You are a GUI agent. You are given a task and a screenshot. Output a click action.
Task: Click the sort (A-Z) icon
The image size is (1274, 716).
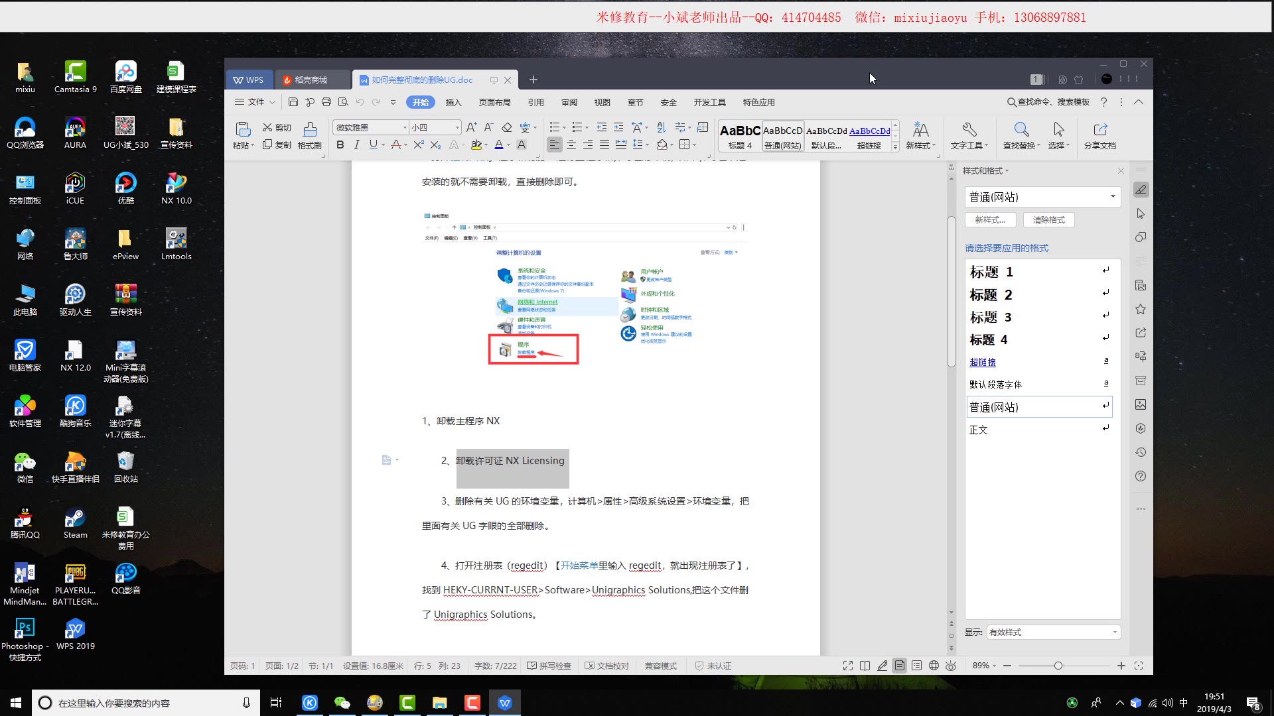point(661,127)
